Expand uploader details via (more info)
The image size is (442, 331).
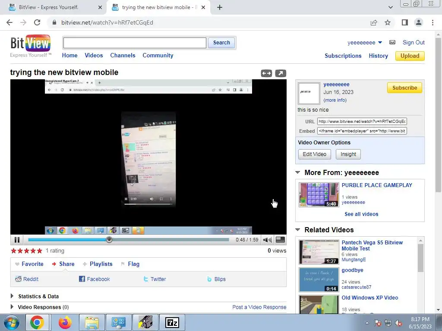pos(335,100)
